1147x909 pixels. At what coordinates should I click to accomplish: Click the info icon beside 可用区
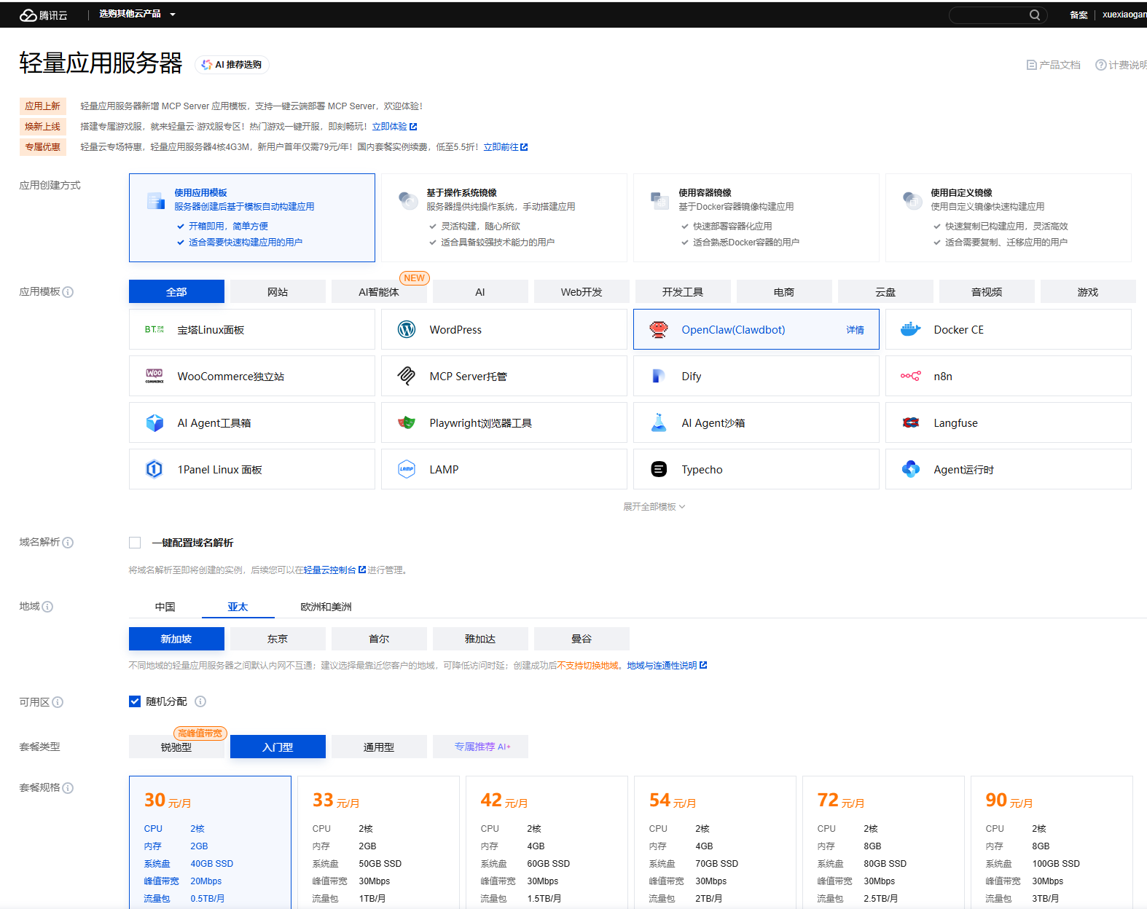point(58,702)
